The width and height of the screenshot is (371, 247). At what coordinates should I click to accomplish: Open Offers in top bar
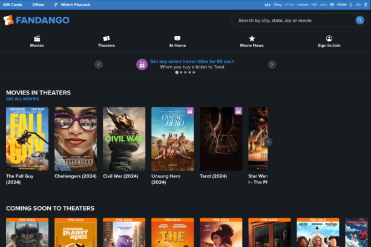(38, 4)
